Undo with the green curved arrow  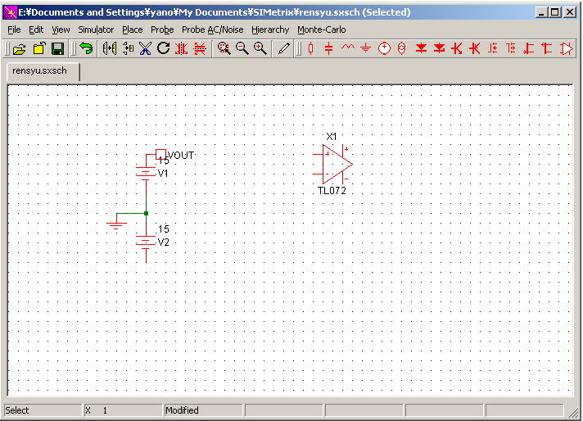pos(86,48)
